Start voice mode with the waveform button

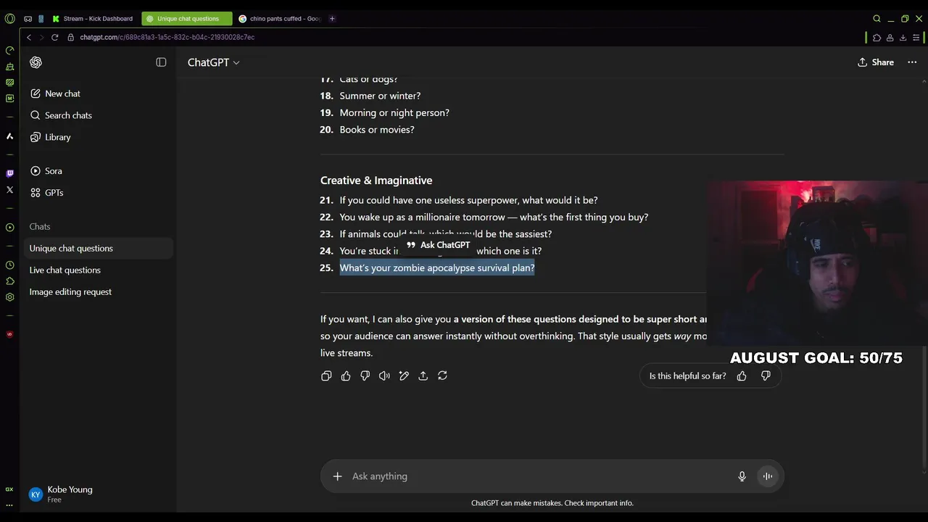click(x=767, y=476)
